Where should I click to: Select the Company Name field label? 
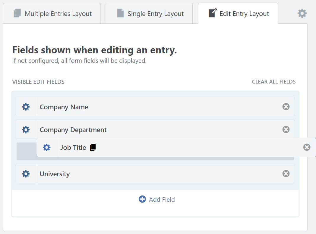64,107
